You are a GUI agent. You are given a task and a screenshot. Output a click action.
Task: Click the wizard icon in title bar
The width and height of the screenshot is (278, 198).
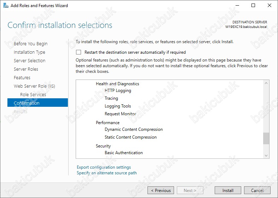[x=5, y=6]
